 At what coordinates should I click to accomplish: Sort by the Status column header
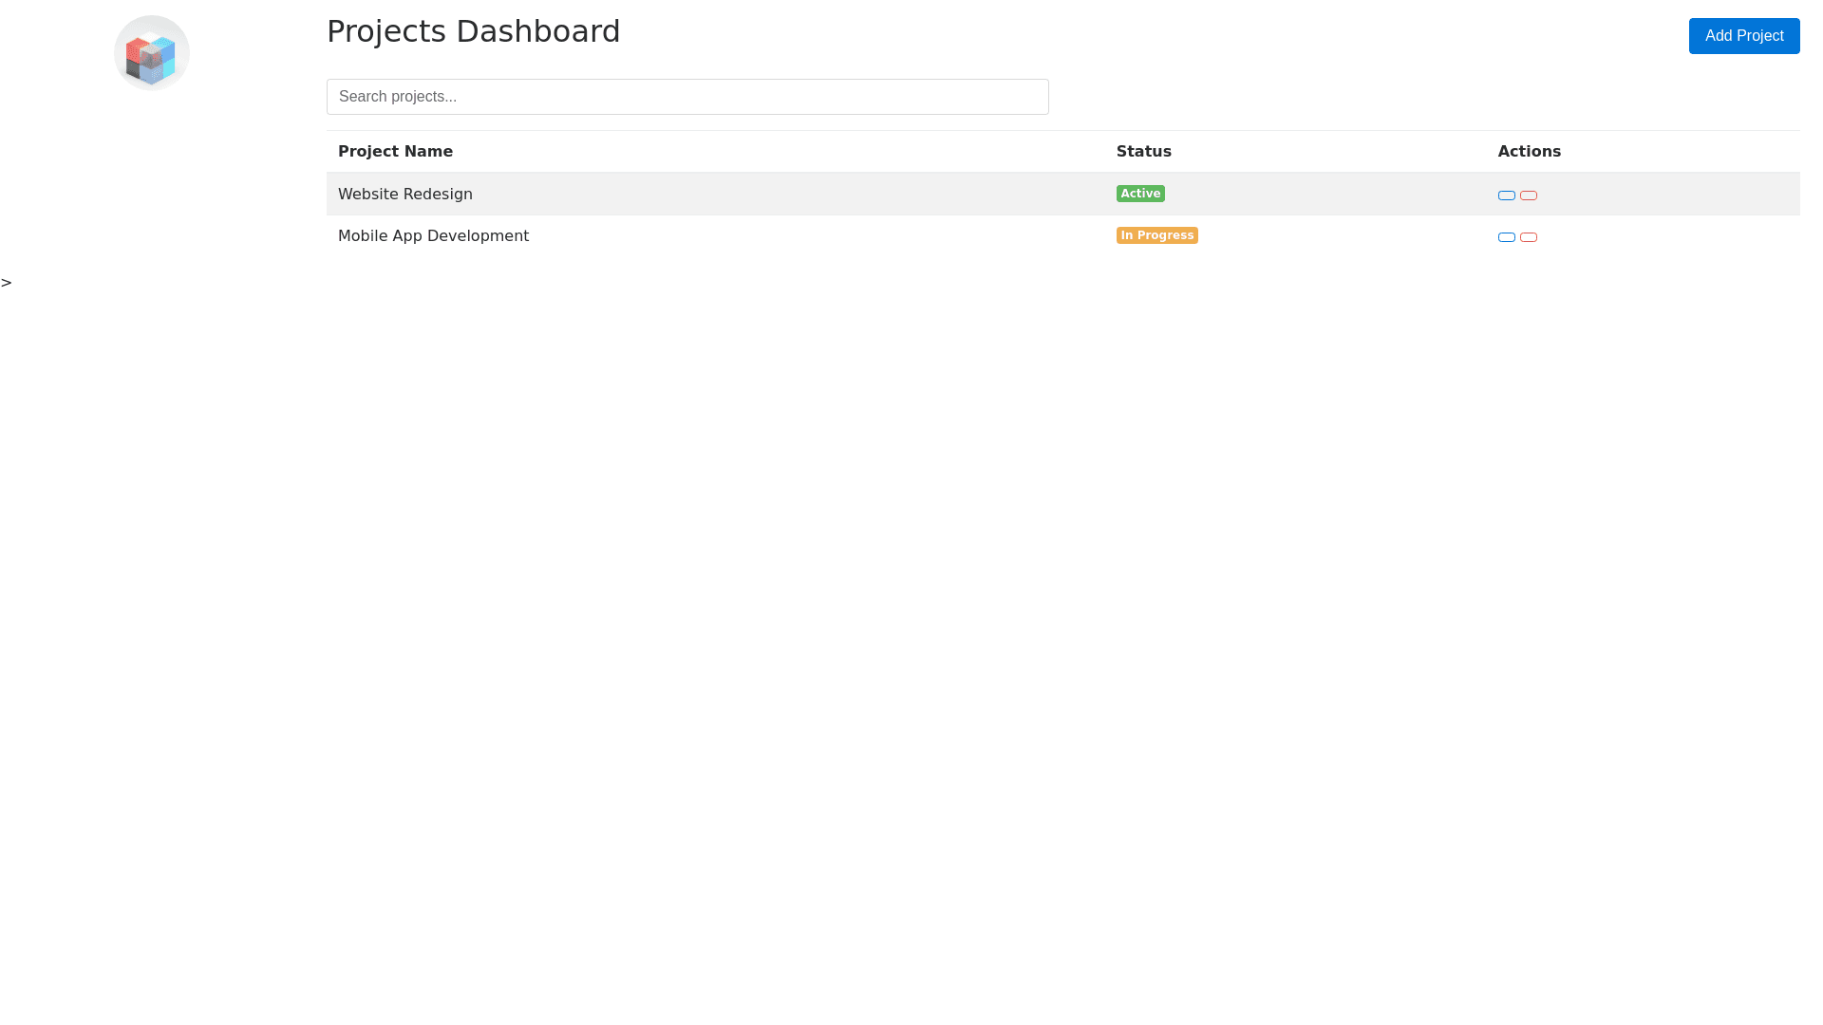tap(1143, 152)
